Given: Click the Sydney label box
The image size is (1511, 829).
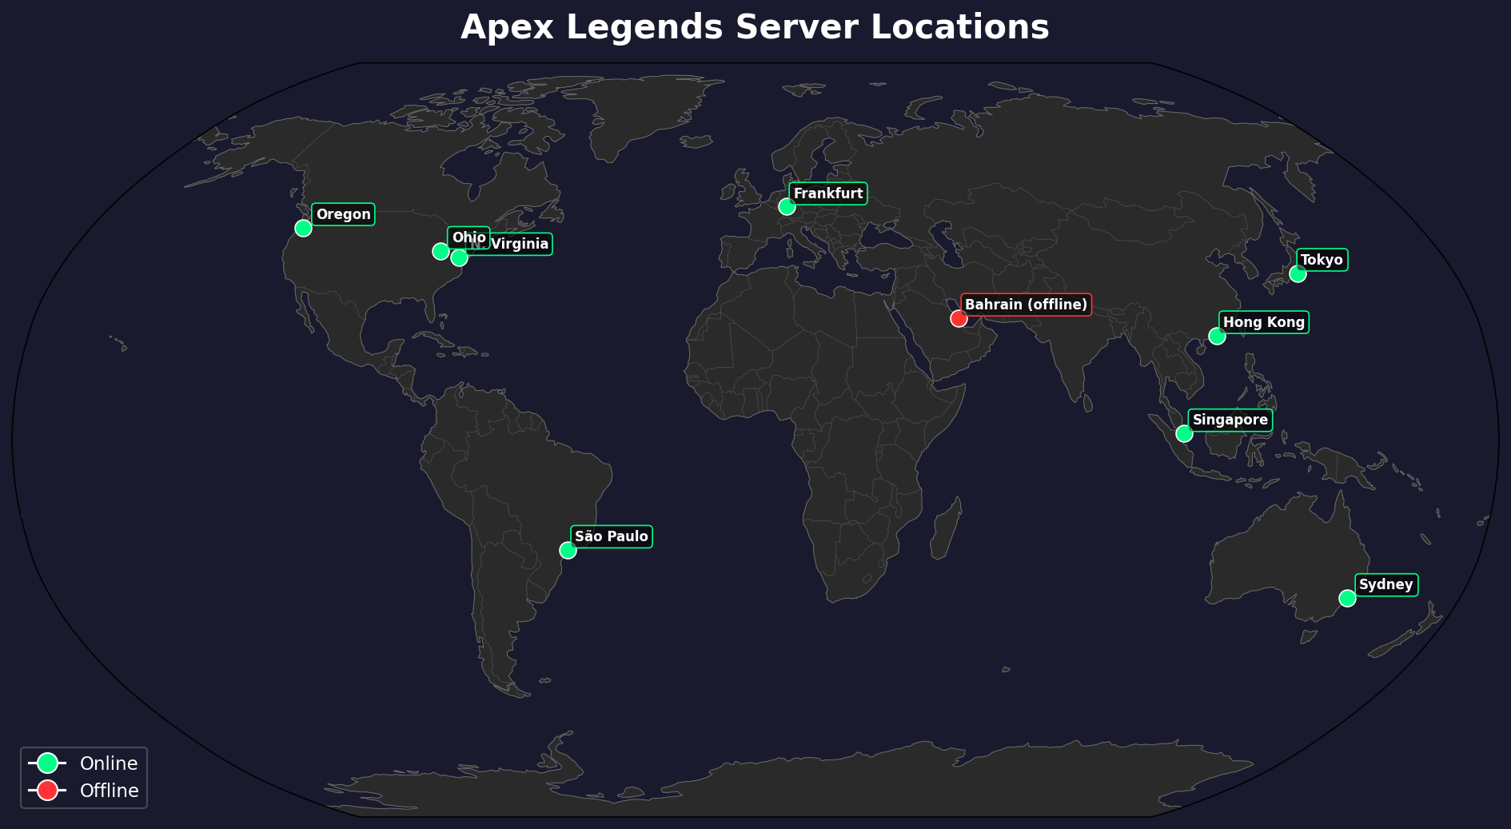Looking at the screenshot, I should pyautogui.click(x=1386, y=584).
